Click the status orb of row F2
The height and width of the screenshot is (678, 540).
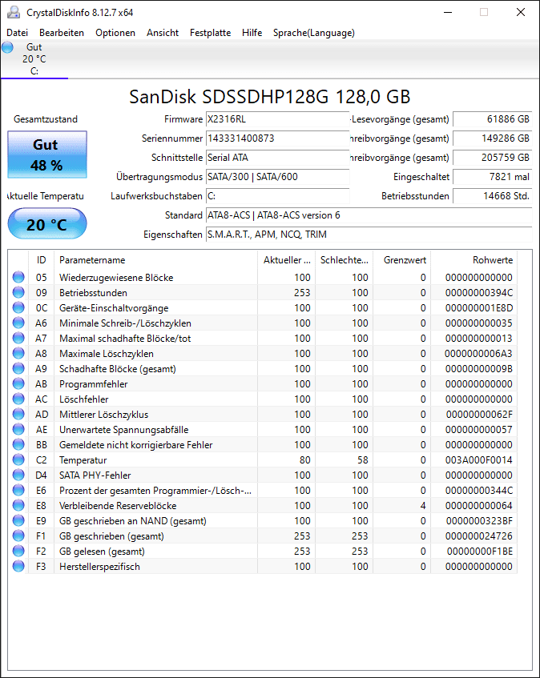(18, 551)
